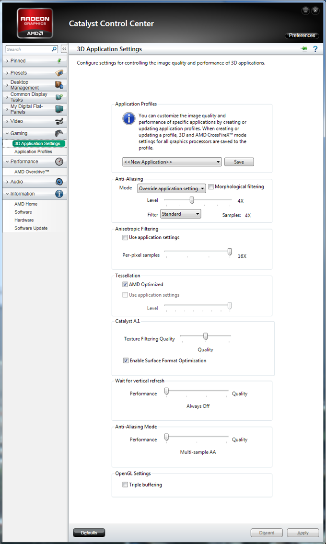
Task: Collapse sidebar with double-chevron button
Action: [x=64, y=49]
